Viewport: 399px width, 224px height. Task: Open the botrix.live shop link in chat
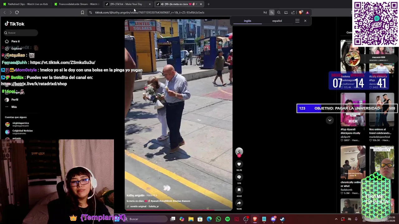[34, 84]
